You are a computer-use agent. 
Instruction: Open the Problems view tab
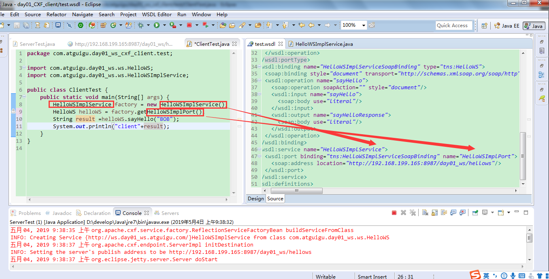(26, 213)
